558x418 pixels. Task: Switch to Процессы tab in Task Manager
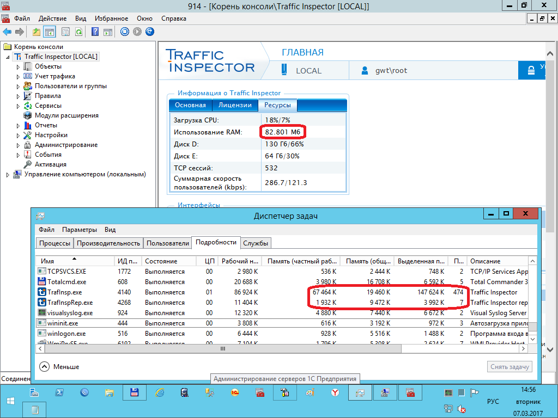click(x=54, y=243)
